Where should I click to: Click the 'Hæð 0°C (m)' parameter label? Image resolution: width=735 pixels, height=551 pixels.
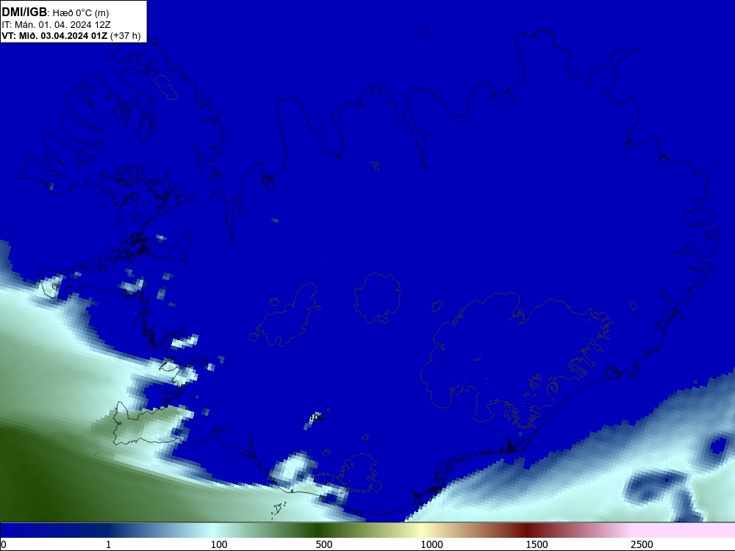point(81,13)
